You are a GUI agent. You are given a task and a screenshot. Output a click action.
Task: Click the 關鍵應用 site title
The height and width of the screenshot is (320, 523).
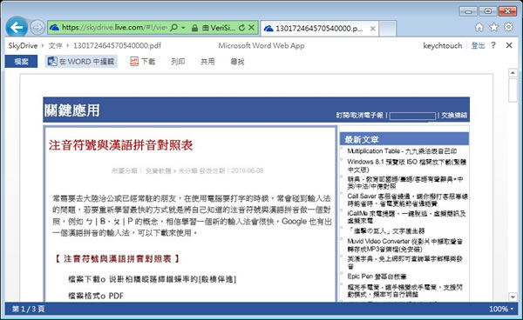click(72, 110)
